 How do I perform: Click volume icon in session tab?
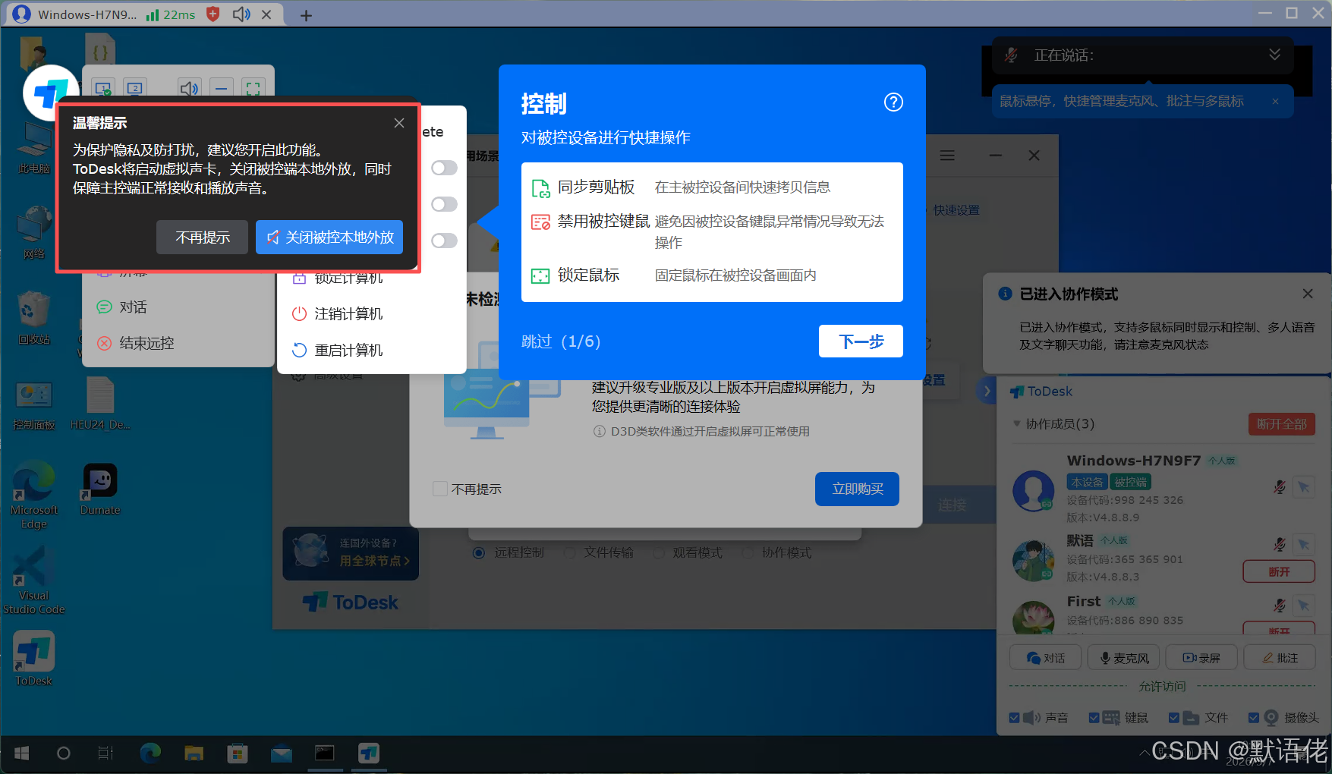(241, 14)
